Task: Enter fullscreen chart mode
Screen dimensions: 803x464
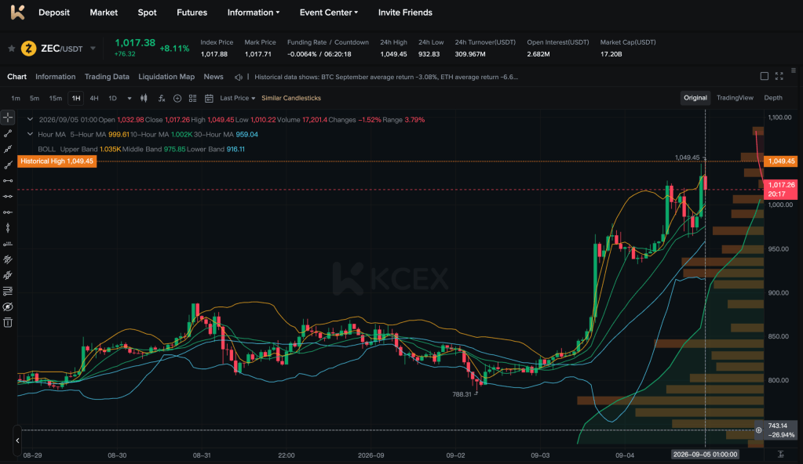Action: [779, 76]
